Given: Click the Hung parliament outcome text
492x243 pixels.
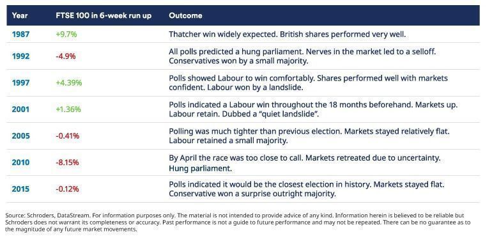Looking at the screenshot, I should pos(200,169).
